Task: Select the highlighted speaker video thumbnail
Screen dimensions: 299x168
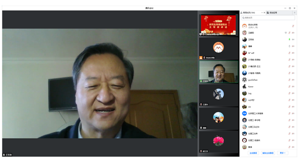Action: 219,72
